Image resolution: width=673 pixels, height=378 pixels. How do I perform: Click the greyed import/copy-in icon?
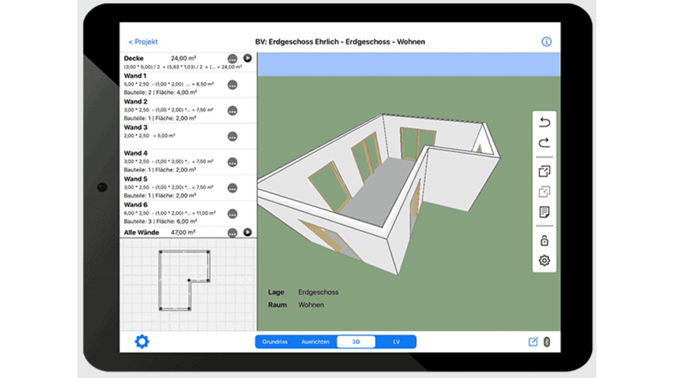[x=544, y=191]
